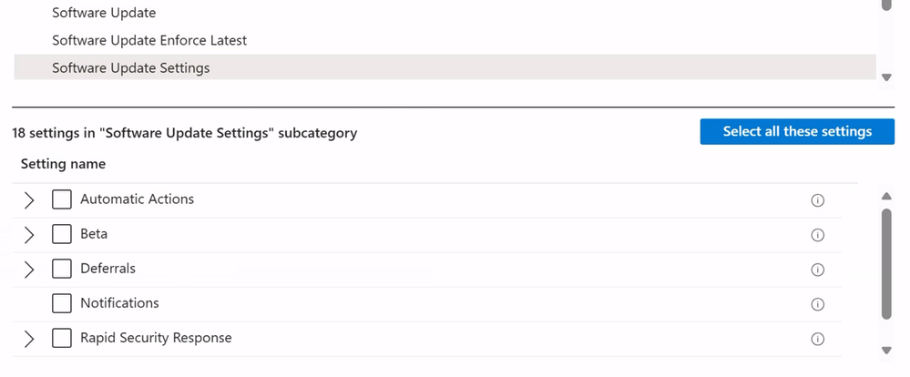Viewport: 910px width, 377px height.
Task: Click settings list scroll-up arrow
Action: pyautogui.click(x=886, y=197)
